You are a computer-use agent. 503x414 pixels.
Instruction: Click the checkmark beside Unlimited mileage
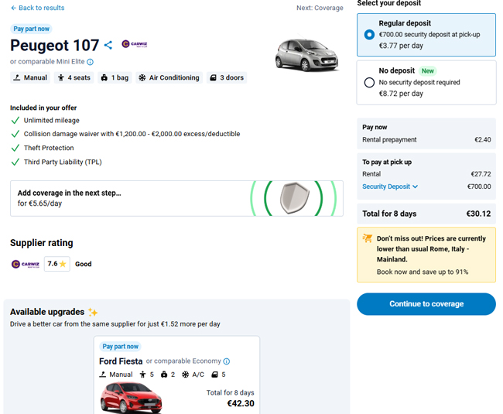[15, 121]
